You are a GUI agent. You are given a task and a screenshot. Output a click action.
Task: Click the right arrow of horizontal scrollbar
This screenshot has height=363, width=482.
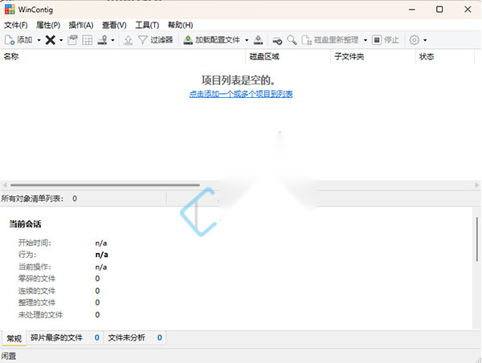(476, 185)
